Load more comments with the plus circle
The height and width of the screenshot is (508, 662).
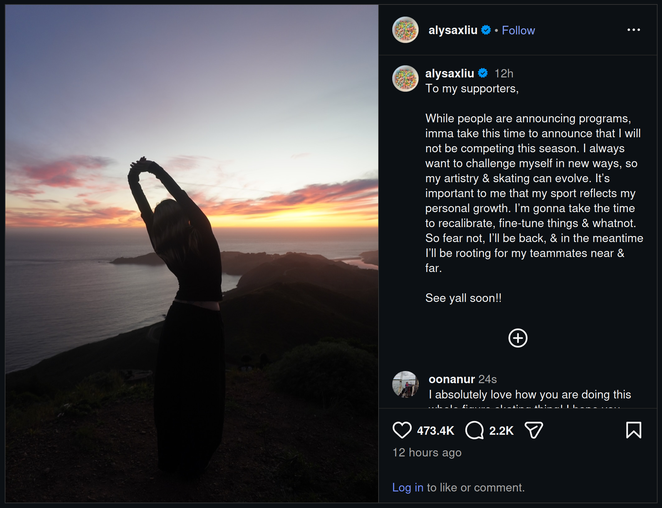(518, 338)
